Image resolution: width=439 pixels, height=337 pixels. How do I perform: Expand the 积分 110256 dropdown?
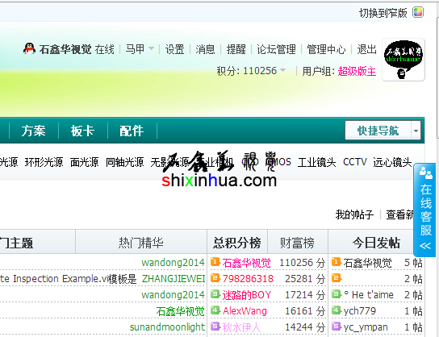click(x=283, y=70)
